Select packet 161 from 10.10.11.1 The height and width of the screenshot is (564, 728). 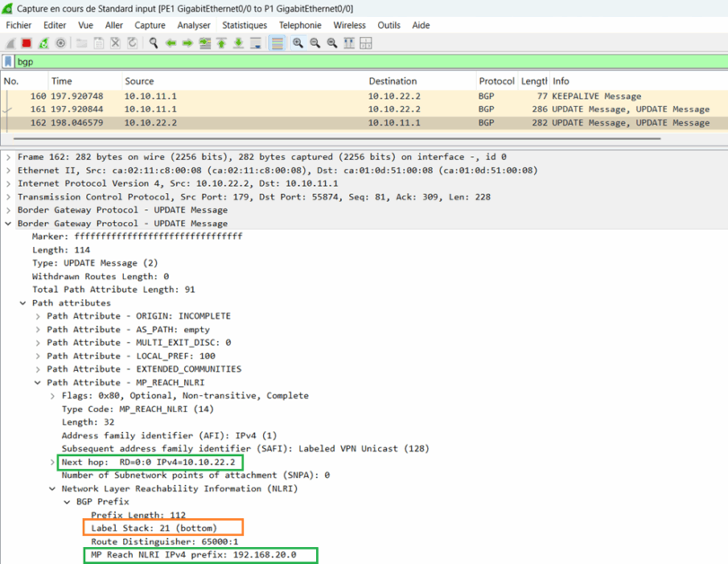(x=364, y=110)
